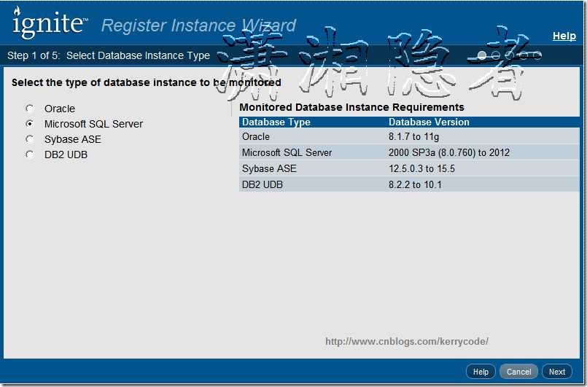Screen dimensions: 587x387
Task: Click the Oracle row in requirements table
Action: pyautogui.click(x=409, y=136)
